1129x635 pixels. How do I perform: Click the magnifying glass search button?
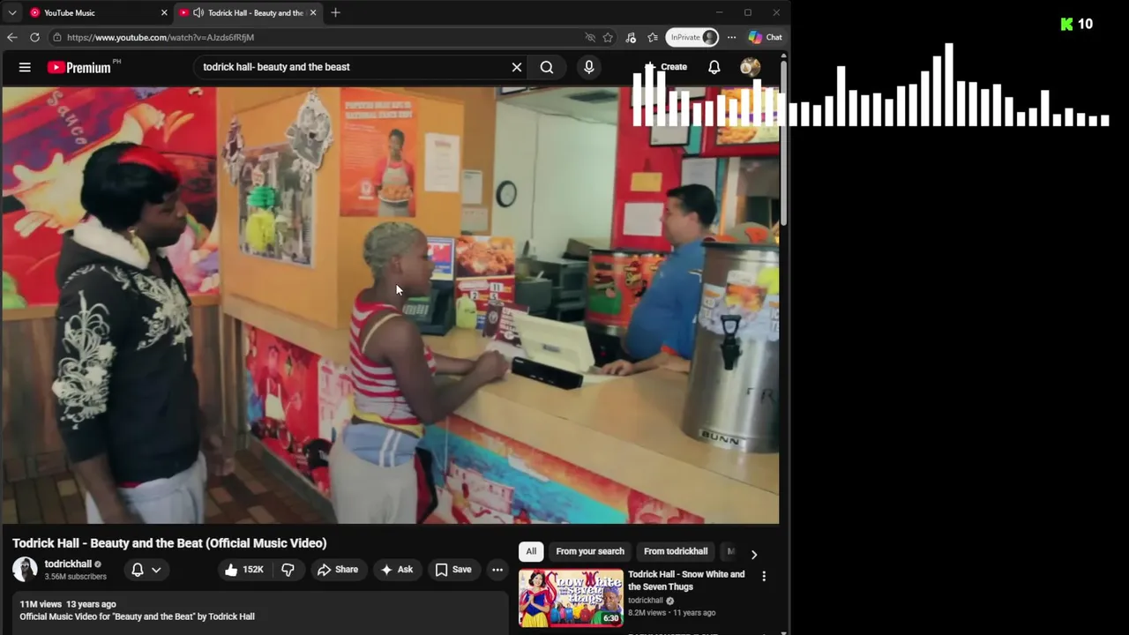pyautogui.click(x=547, y=67)
